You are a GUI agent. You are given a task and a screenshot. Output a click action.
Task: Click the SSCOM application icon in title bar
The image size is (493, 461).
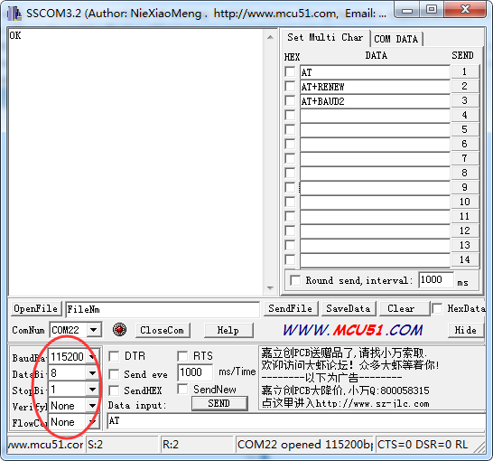pyautogui.click(x=14, y=14)
